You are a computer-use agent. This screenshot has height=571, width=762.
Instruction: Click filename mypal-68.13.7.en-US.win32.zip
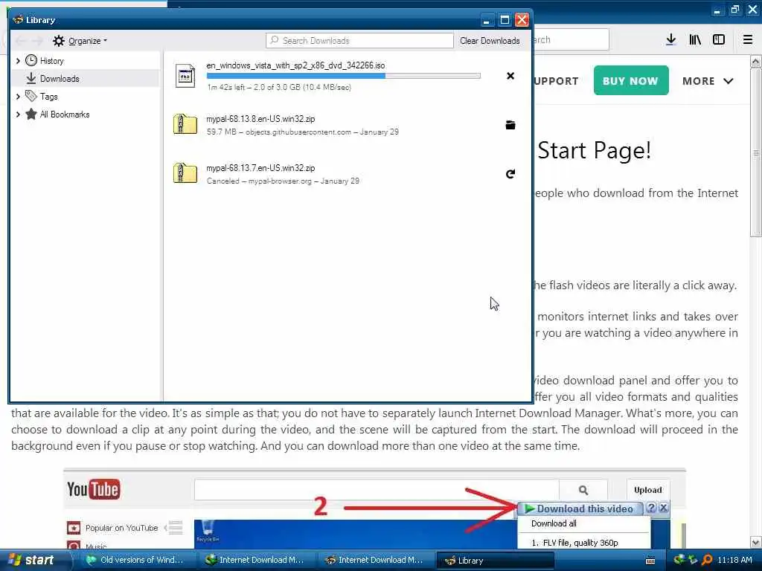point(260,168)
